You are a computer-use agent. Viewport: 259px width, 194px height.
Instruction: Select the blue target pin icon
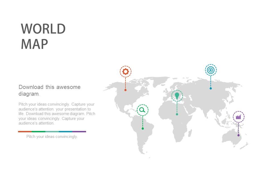[x=211, y=70]
